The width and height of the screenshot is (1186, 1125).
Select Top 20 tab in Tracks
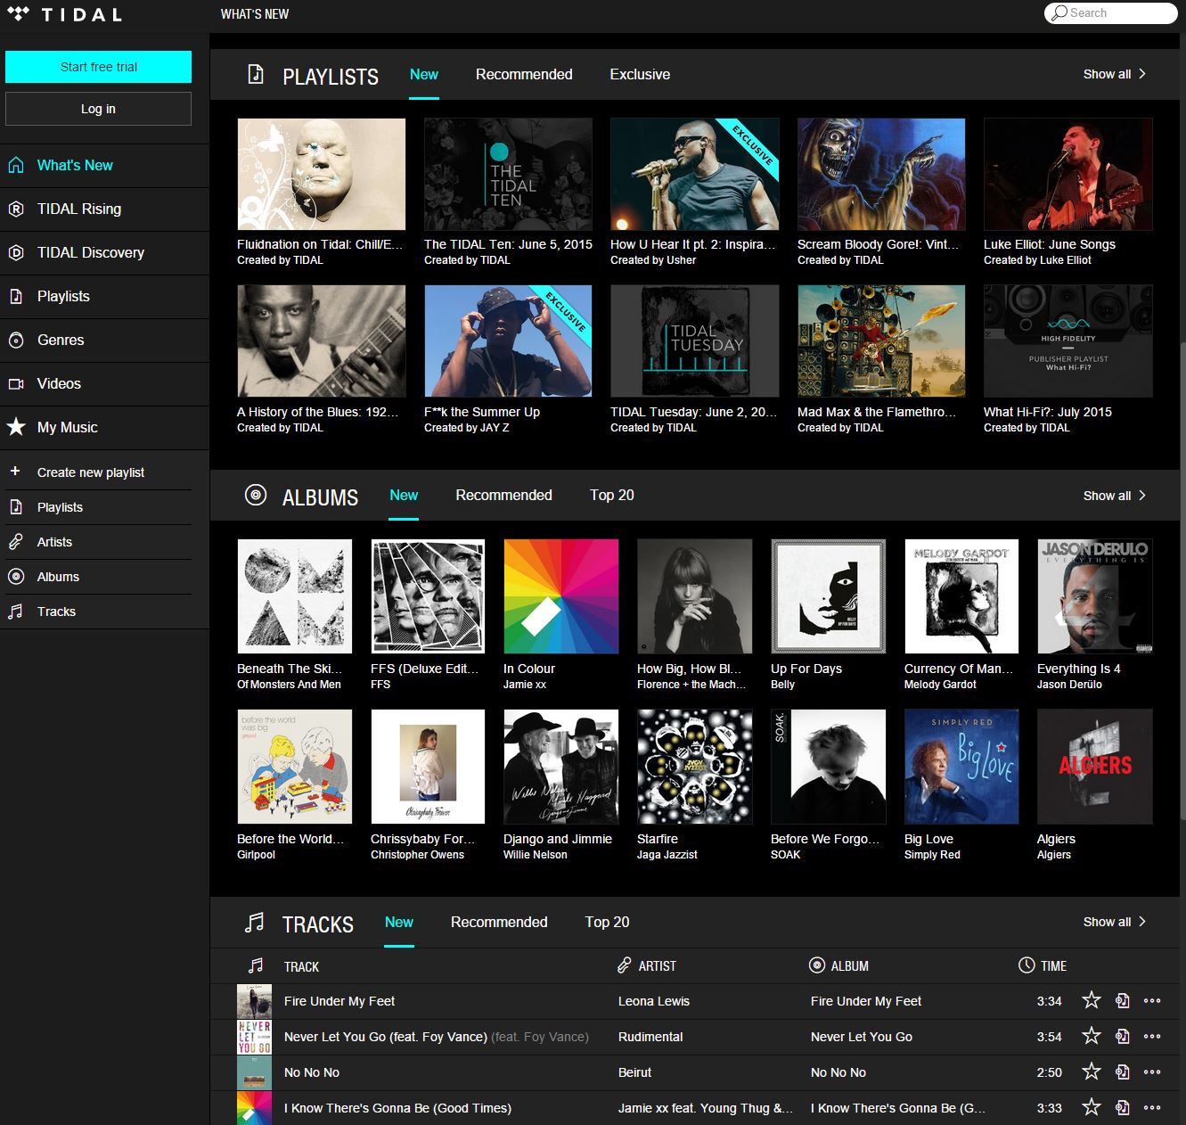[607, 923]
